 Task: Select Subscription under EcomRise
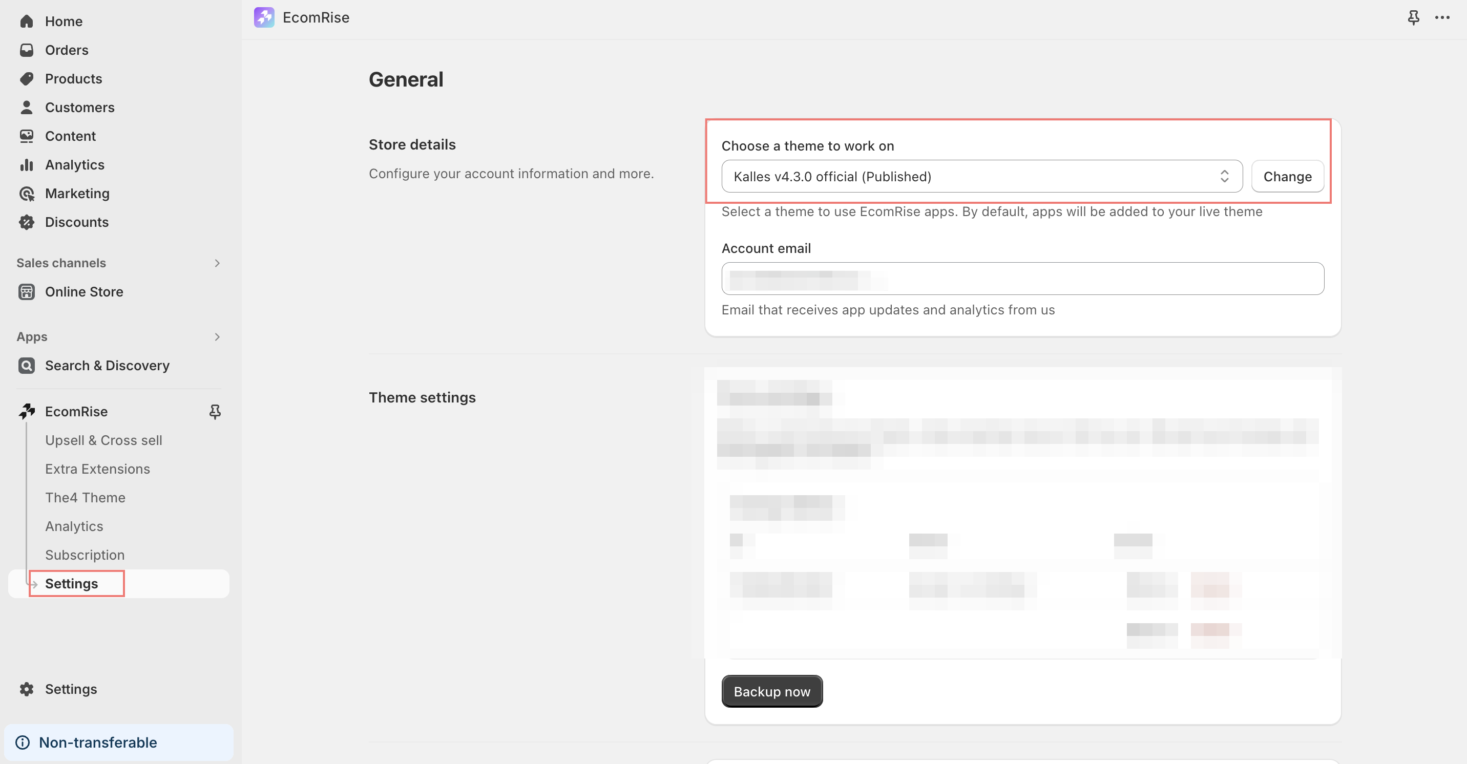click(x=85, y=555)
